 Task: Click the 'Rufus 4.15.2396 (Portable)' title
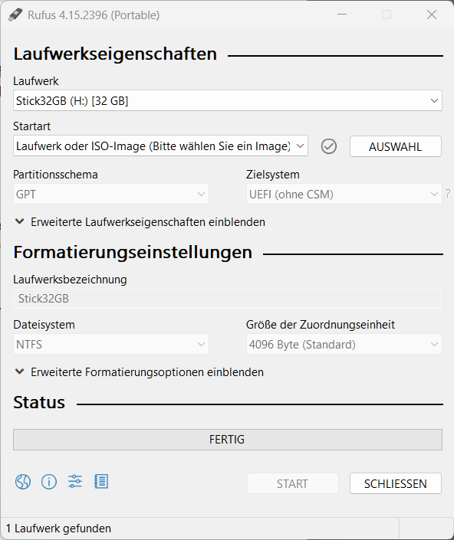[94, 15]
